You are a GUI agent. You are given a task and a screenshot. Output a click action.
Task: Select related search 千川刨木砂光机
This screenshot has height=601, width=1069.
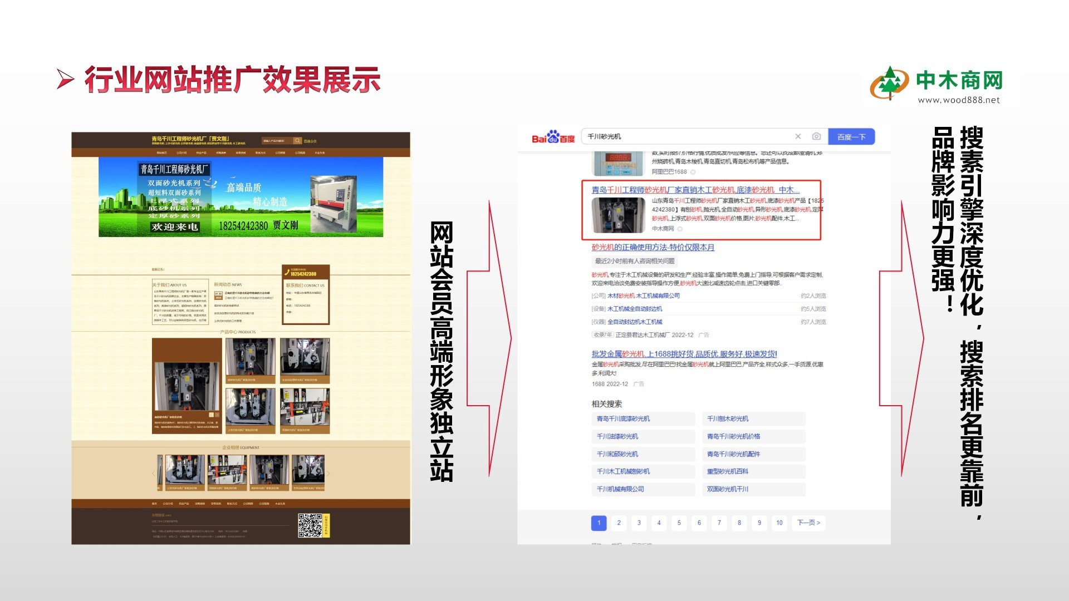[x=753, y=419]
